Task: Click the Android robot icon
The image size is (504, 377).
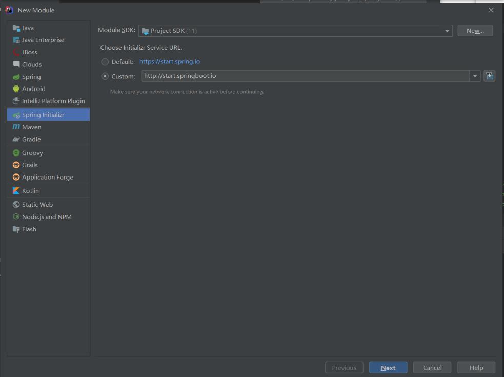Action: click(x=16, y=89)
